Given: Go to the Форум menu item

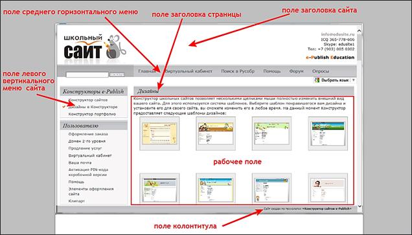Looking at the screenshot, I should pyautogui.click(x=296, y=71).
